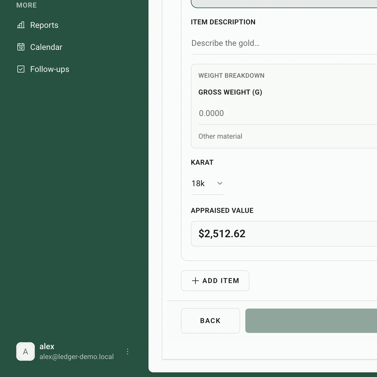Click the Calendar icon in sidebar

pos(21,47)
